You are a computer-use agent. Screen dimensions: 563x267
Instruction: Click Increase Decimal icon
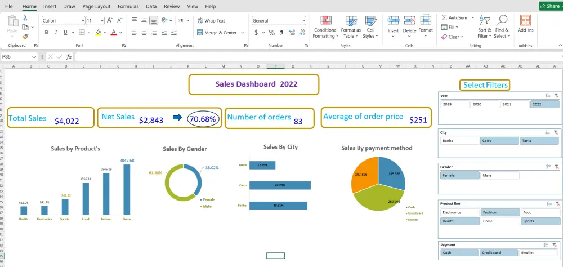pos(292,33)
